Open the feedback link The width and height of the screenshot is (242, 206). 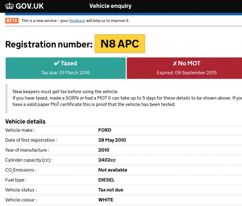click(x=77, y=21)
